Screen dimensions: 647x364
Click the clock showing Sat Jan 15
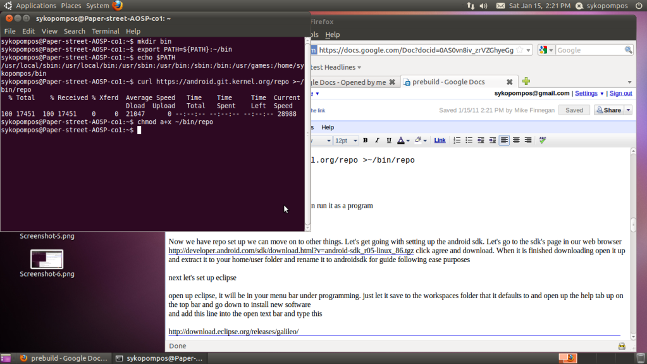pos(539,6)
